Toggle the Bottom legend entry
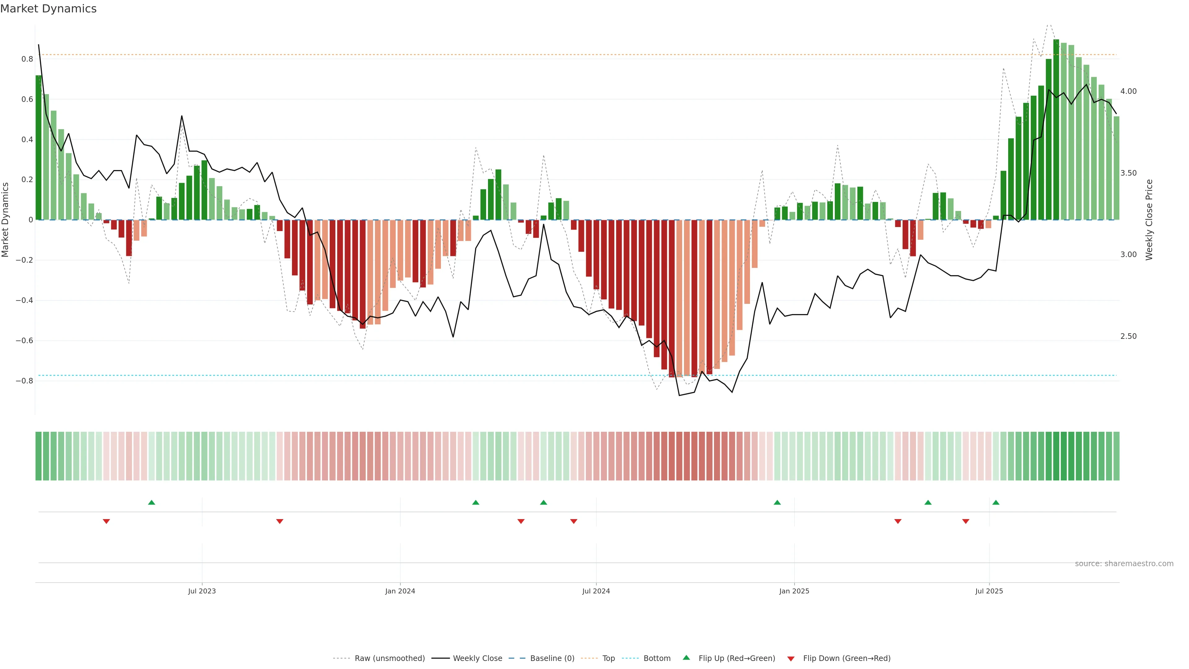Viewport: 1189px width, 669px height. coord(657,658)
